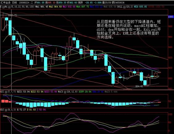Click the DIFF:29.64 value label
Image resolution: width=174 pixels, height=134 pixels.
coord(85,92)
